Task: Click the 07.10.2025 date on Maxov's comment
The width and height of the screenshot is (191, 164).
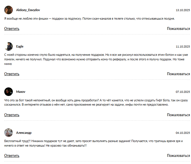Action: pos(183,92)
